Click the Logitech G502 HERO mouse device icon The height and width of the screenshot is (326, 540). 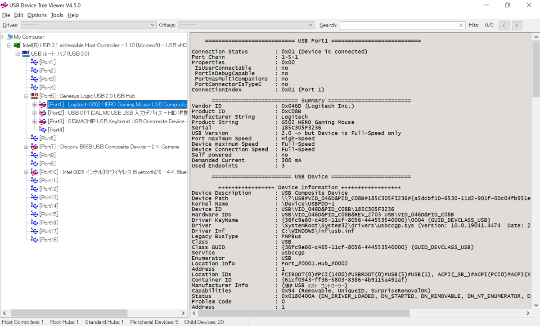click(43, 104)
